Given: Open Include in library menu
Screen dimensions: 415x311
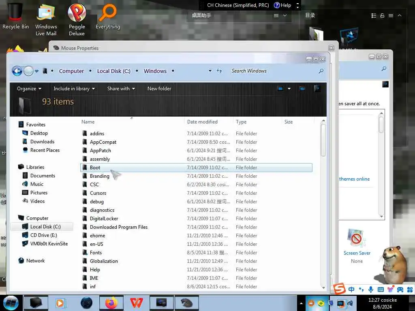Looking at the screenshot, I should pos(74,89).
